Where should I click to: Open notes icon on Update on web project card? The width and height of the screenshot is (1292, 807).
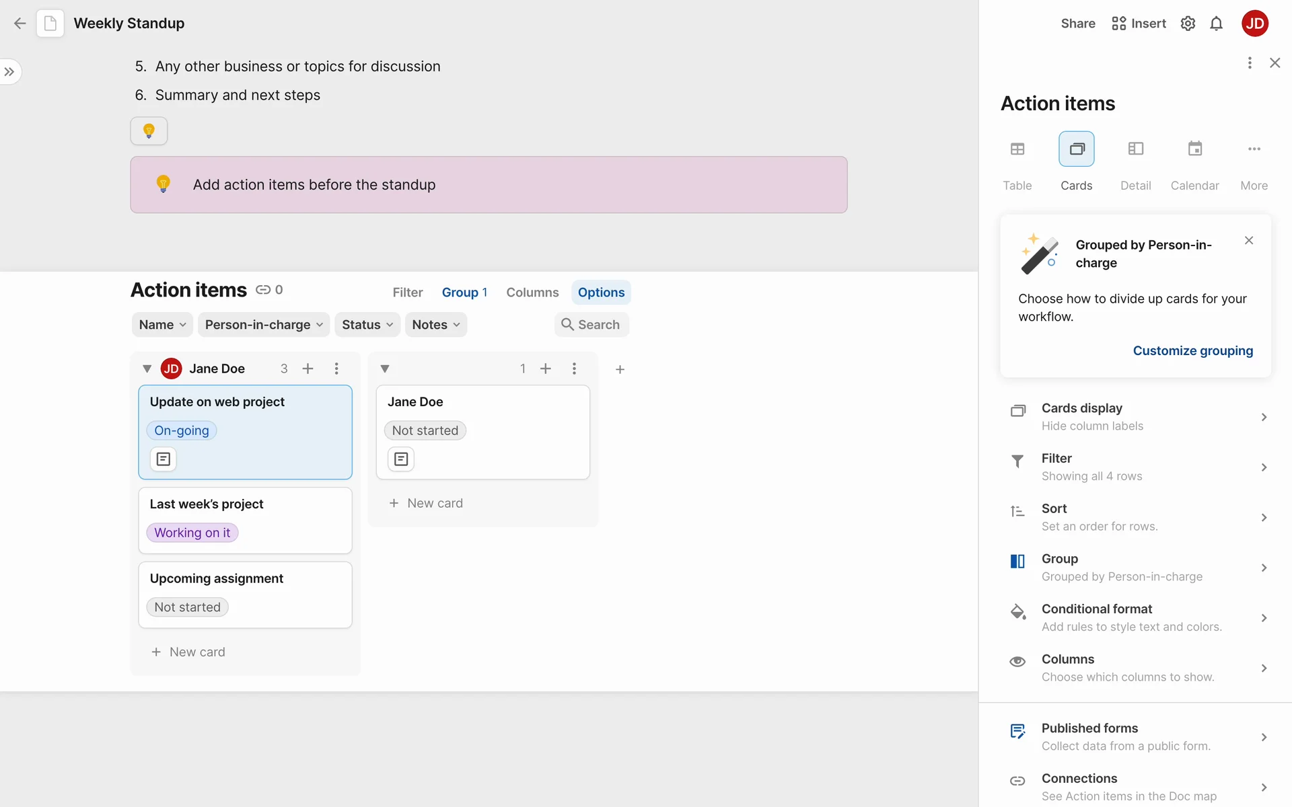[163, 459]
